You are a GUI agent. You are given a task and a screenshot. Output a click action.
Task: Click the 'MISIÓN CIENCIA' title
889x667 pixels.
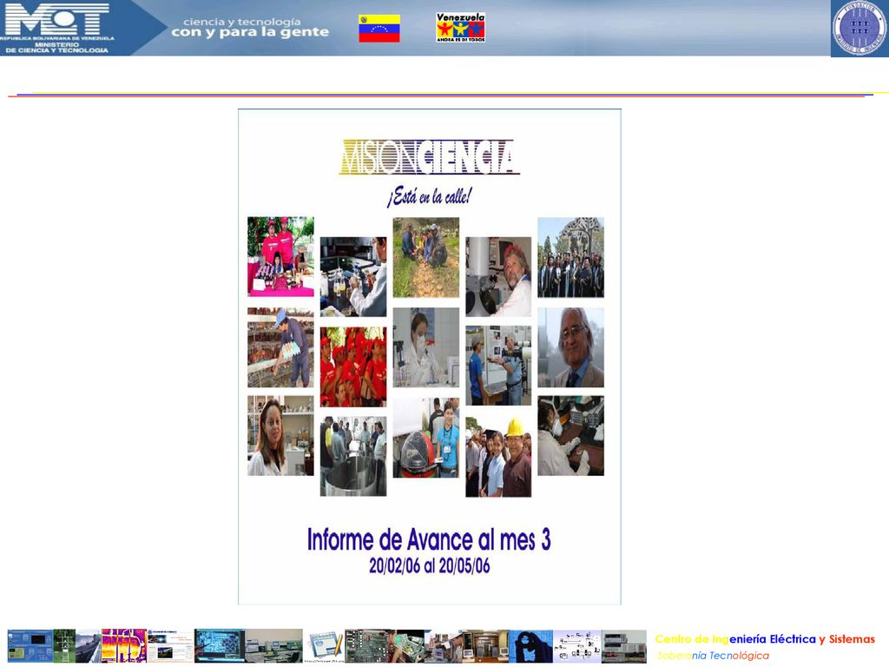(x=429, y=157)
